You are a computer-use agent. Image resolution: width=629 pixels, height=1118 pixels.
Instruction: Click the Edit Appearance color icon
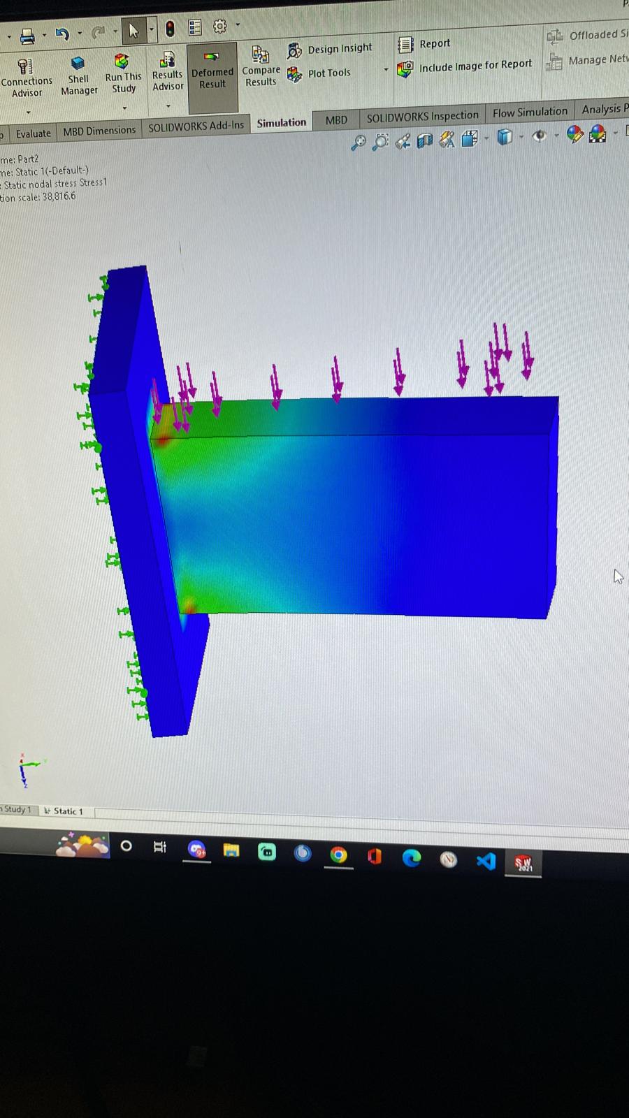click(x=574, y=134)
